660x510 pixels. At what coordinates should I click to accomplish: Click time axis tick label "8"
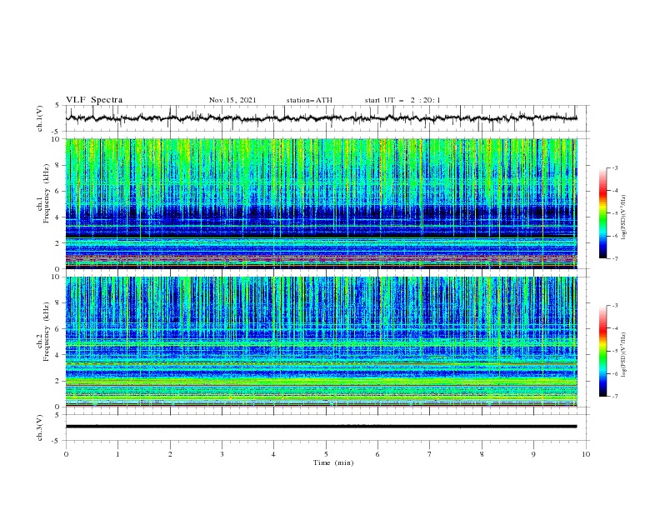[482, 454]
